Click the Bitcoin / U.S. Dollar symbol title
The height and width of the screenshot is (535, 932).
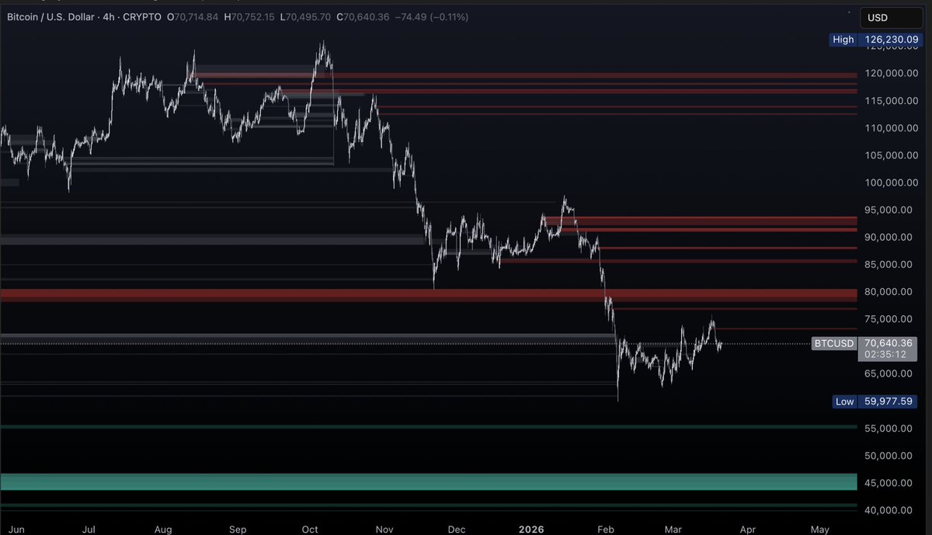pos(50,16)
